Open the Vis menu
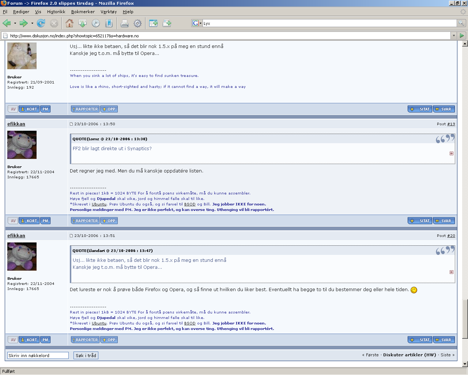468x375 pixels. [x=38, y=12]
